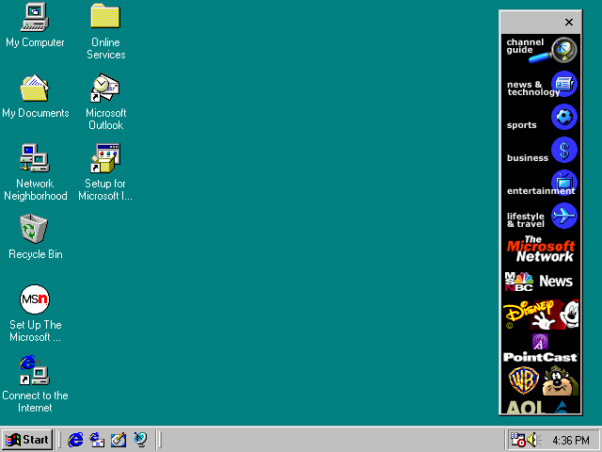Open the channel guide in Channel Bar

coord(540,48)
